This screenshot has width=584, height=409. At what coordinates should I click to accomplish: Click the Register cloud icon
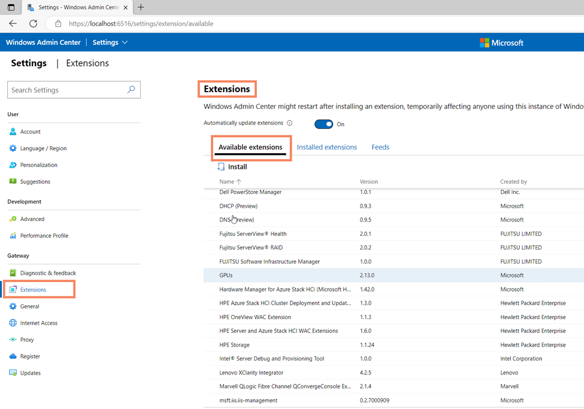tap(13, 356)
